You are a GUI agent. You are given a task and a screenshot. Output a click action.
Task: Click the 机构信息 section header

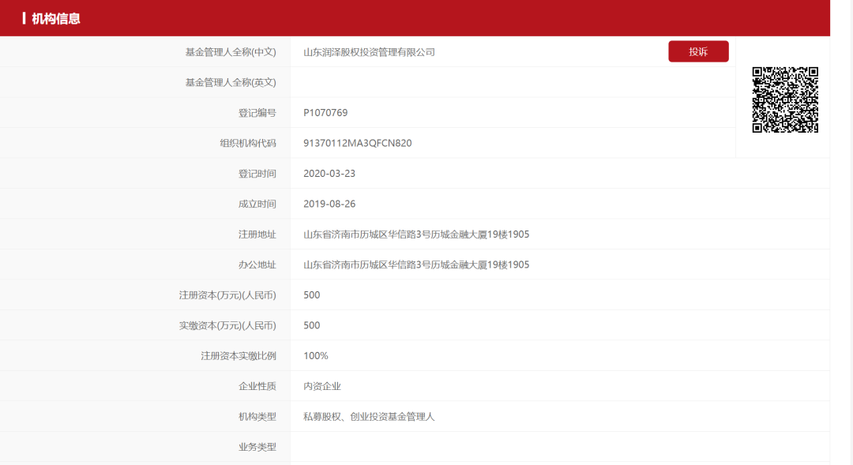(56, 18)
